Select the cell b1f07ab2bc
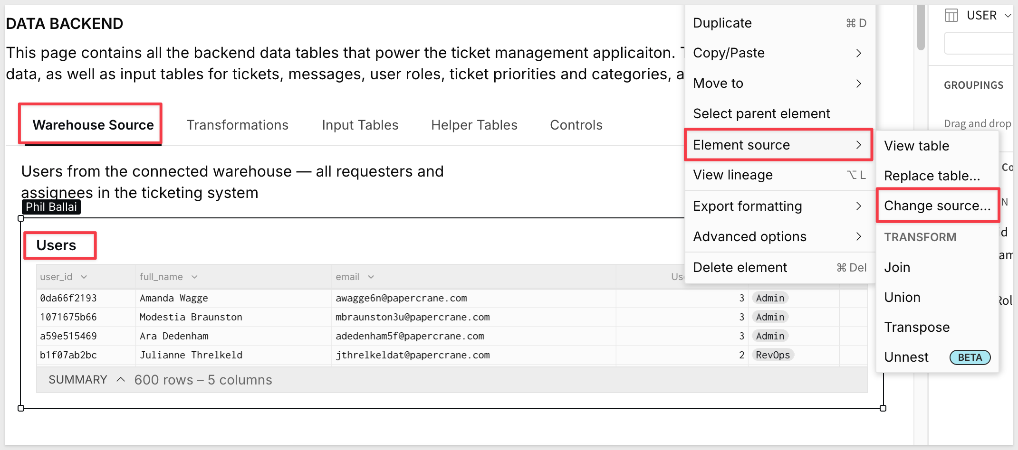 (68, 355)
